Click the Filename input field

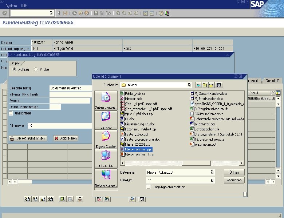(x=60, y=126)
